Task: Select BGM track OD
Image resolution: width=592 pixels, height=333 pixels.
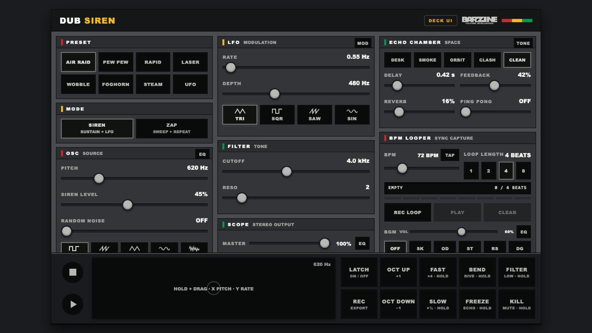Action: 445,248
